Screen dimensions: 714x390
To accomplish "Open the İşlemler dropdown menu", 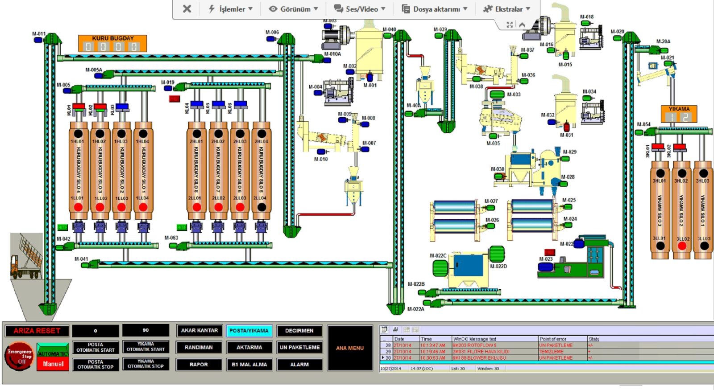I will 230,9.
